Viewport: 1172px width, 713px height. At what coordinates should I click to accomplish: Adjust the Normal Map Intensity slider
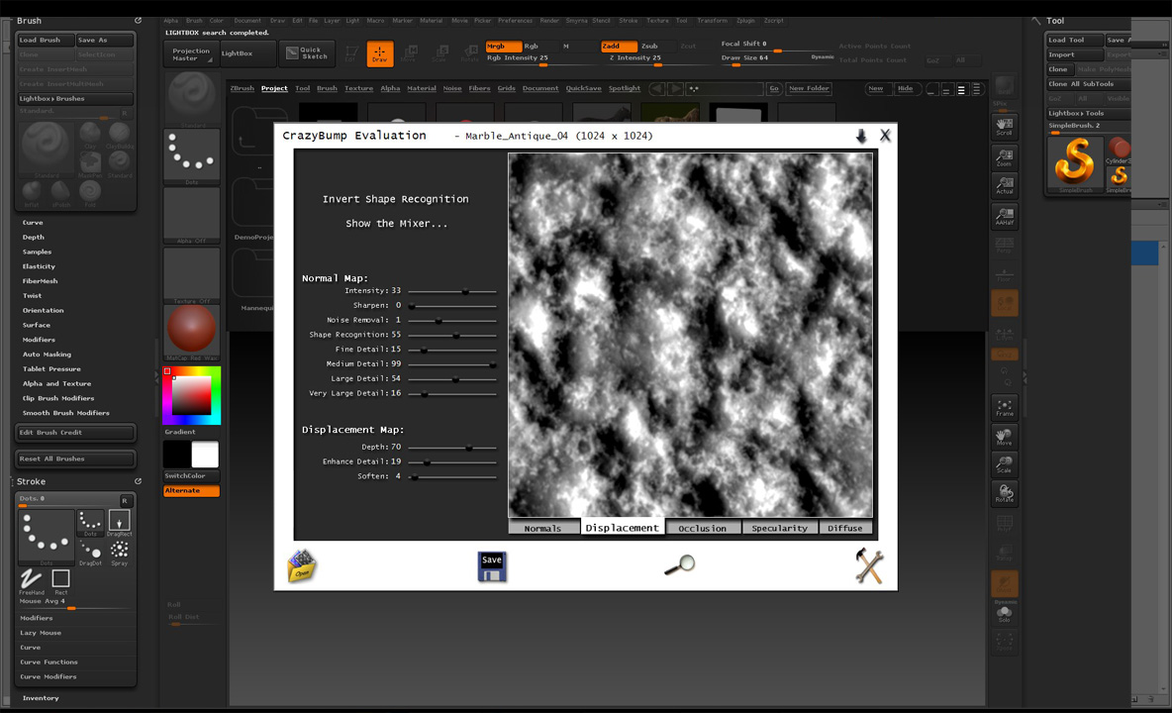pos(463,290)
